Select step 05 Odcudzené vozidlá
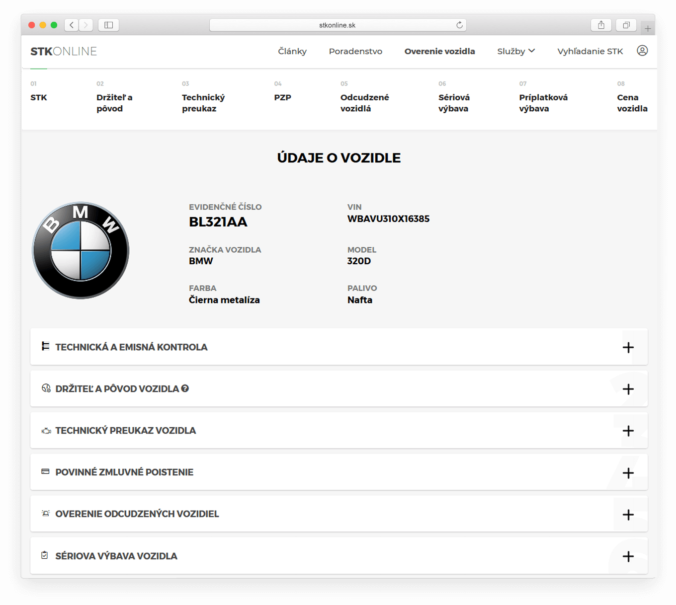The image size is (676, 605). coord(364,97)
